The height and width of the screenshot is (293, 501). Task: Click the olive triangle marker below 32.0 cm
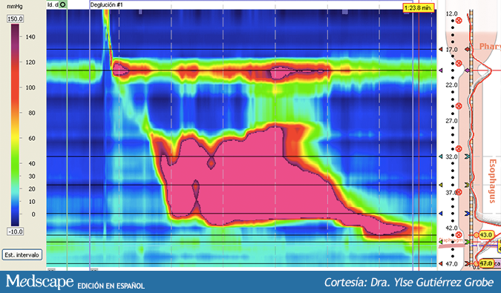click(x=441, y=185)
